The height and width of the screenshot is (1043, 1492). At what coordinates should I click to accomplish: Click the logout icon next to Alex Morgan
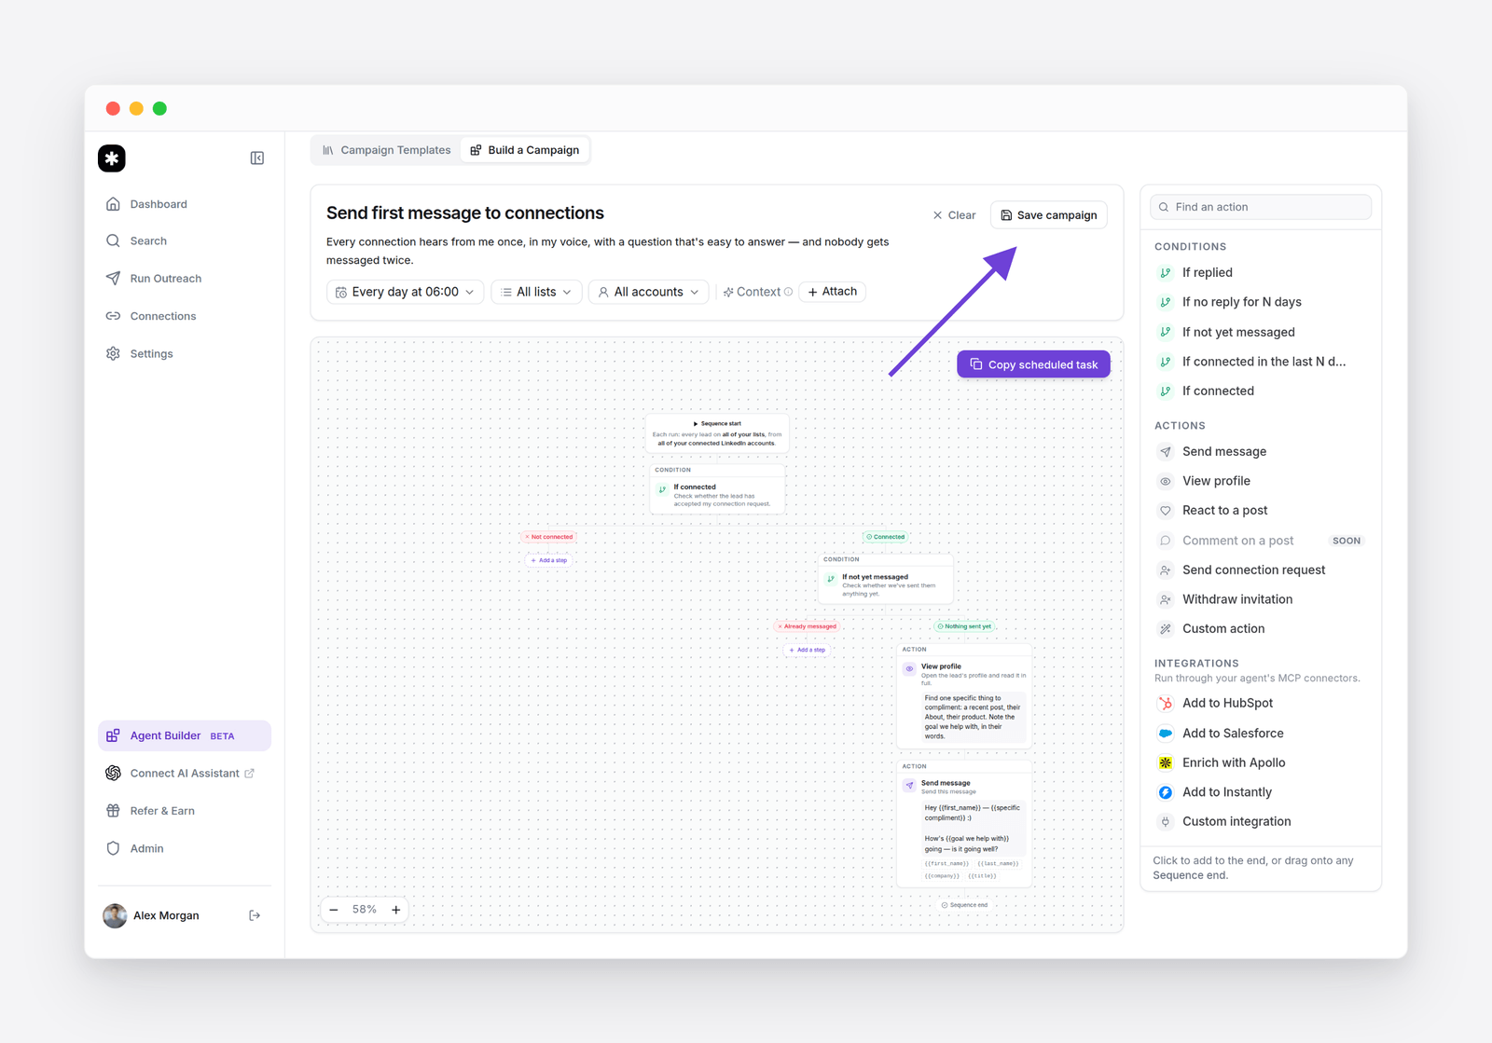(x=255, y=915)
